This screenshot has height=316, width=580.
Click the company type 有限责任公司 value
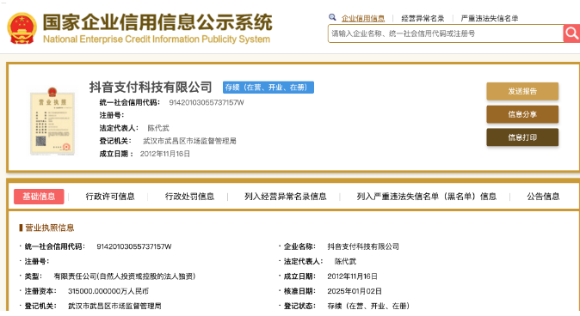[125, 276]
